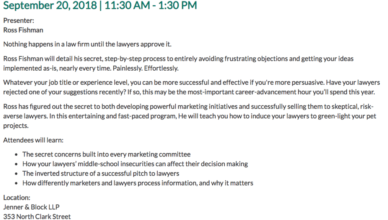Select the presenter name Ross Fishman
Screen dimensions: 388x220
23,30
